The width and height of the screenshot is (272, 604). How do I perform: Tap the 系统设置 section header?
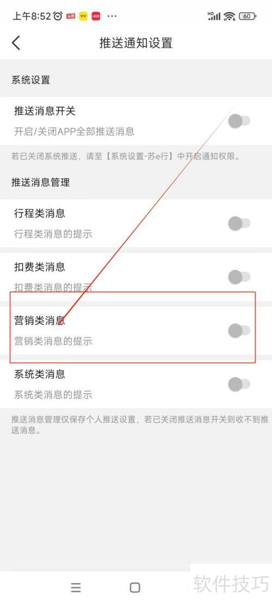pyautogui.click(x=31, y=80)
